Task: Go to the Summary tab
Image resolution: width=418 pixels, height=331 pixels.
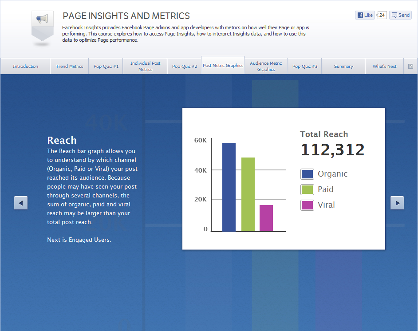Action: pyautogui.click(x=343, y=67)
